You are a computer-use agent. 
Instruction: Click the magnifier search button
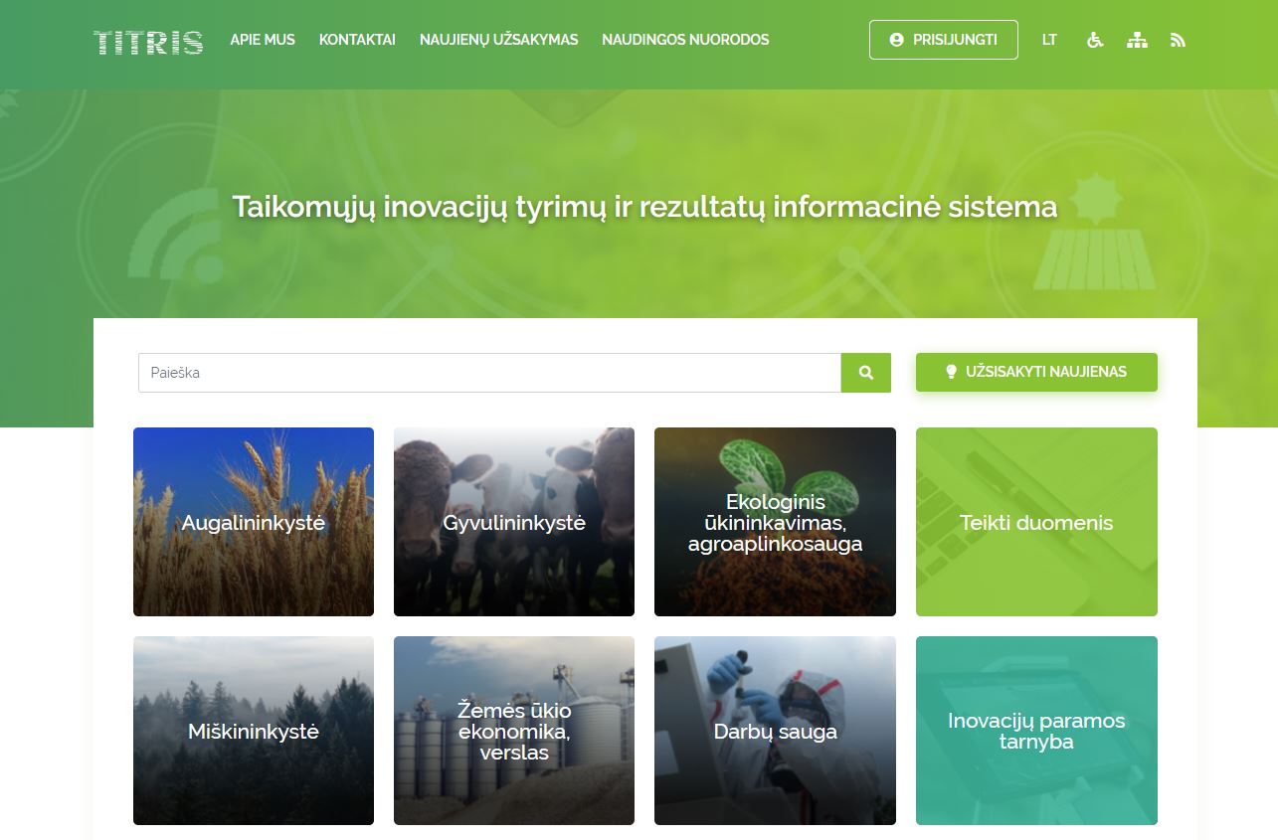click(866, 373)
